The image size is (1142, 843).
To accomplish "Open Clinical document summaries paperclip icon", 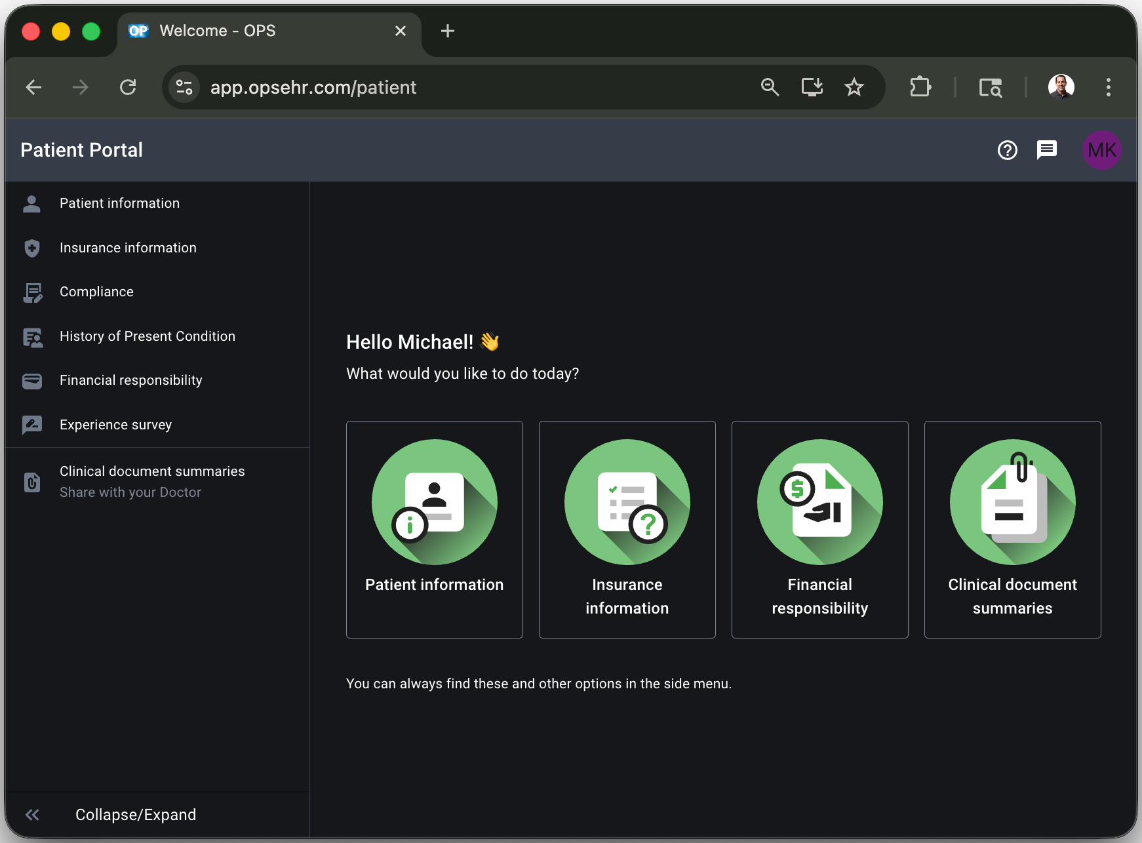I will click(31, 482).
